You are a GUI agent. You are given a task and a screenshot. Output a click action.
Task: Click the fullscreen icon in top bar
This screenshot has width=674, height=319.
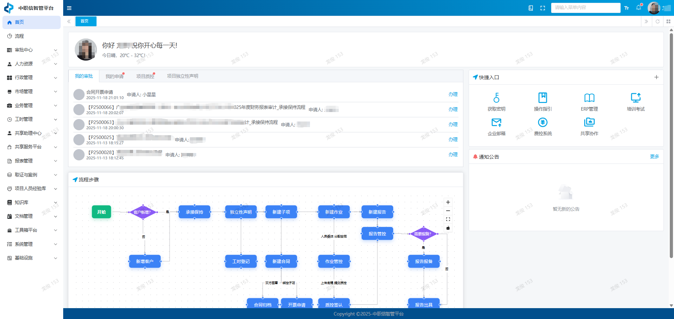[543, 8]
